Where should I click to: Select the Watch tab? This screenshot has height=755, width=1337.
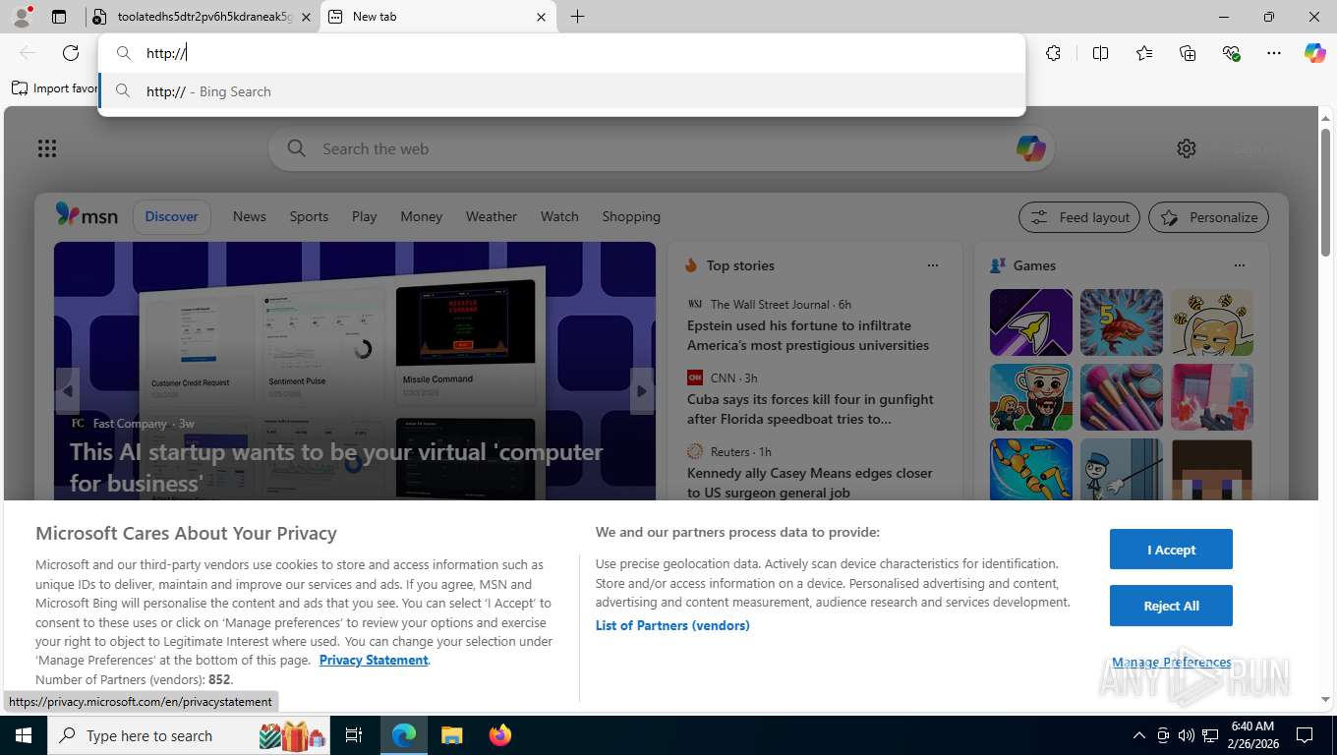(559, 216)
